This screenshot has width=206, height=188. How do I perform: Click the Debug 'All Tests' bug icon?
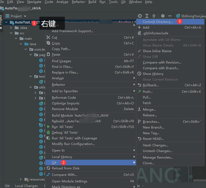[48, 132]
